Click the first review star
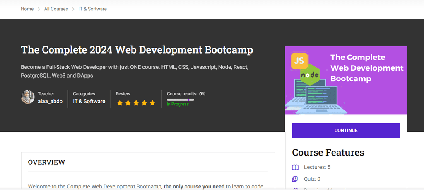This screenshot has height=190, width=424. (x=120, y=103)
